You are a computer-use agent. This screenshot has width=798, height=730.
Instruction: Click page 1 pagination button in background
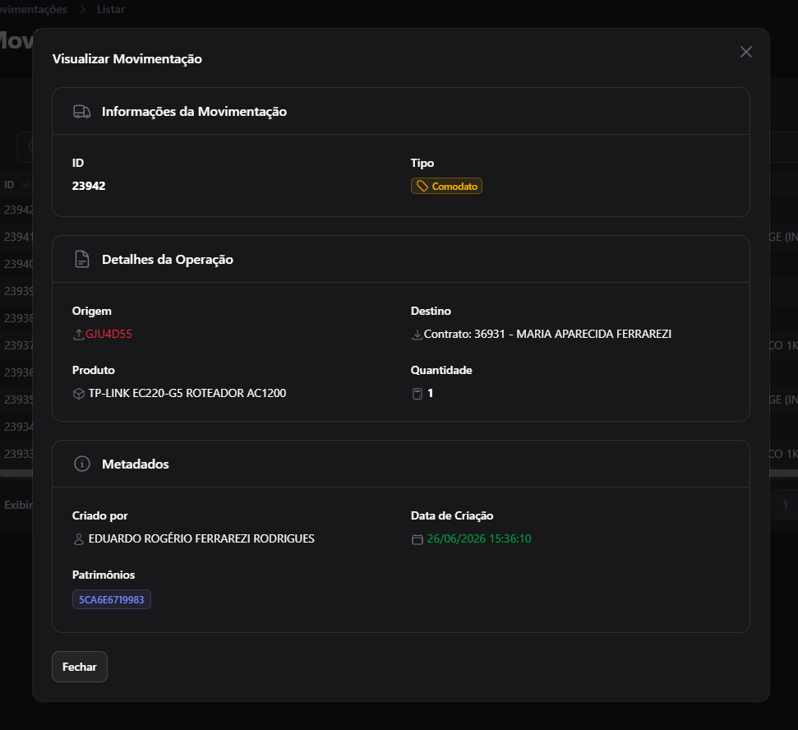pos(785,505)
